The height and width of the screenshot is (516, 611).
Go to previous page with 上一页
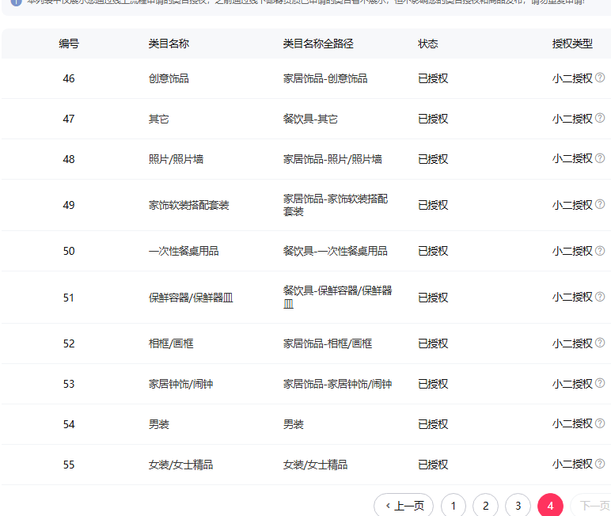[x=404, y=506]
